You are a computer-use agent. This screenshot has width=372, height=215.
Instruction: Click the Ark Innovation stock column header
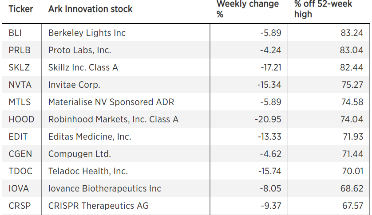coord(90,9)
